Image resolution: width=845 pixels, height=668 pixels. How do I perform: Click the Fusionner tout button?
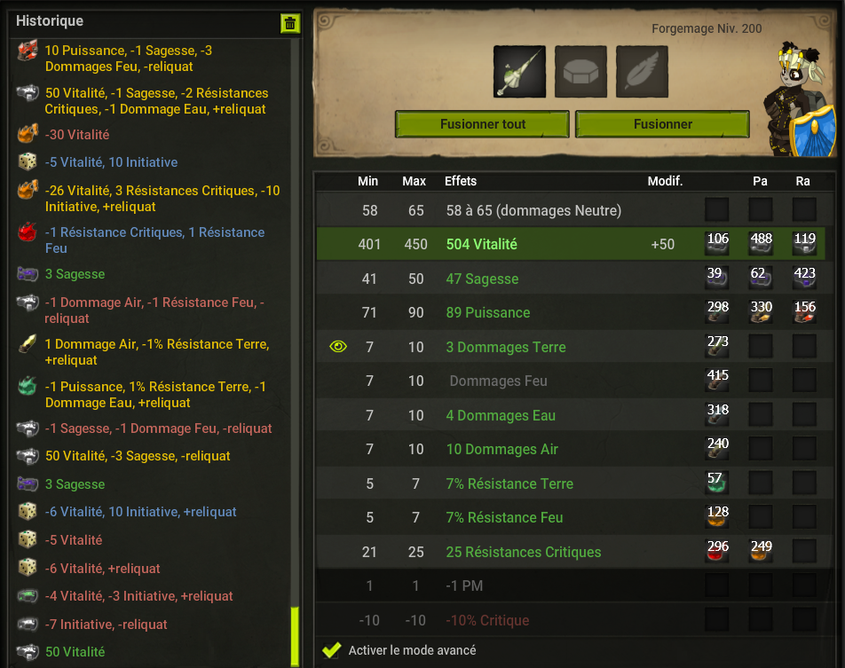tap(482, 124)
